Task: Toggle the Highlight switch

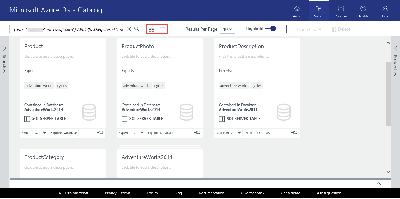Action: [x=271, y=28]
